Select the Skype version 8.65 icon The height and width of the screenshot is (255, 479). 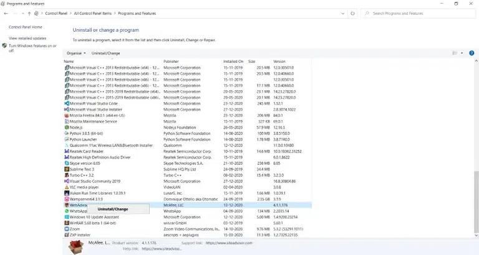(x=67, y=164)
